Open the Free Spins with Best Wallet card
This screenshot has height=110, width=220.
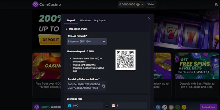pyautogui.click(x=197, y=66)
